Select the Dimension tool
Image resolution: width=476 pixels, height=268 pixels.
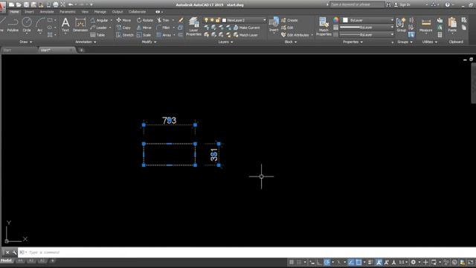(80, 25)
